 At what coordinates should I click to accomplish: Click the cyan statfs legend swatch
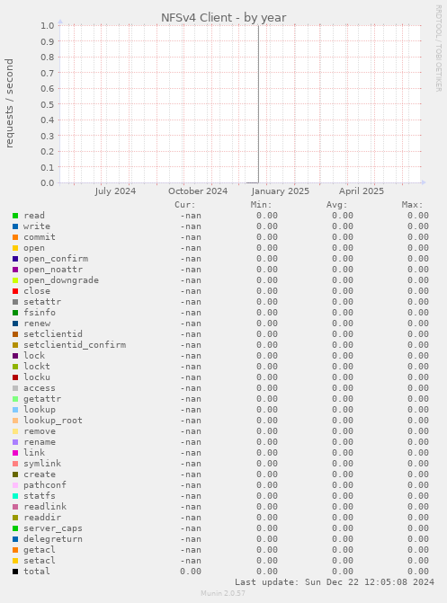click(15, 496)
